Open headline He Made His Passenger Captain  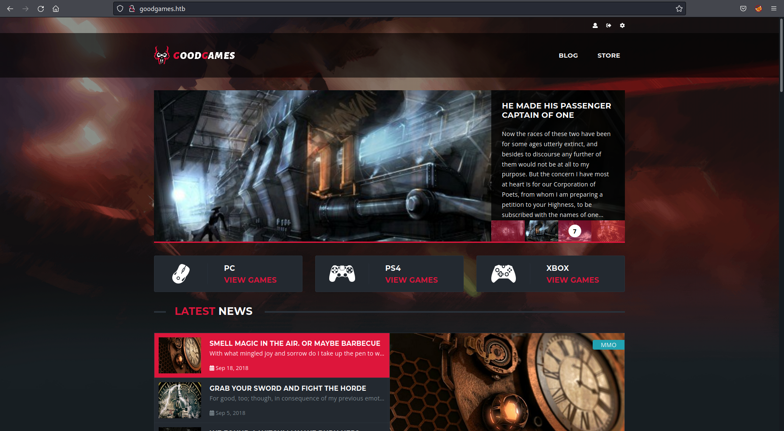point(557,110)
